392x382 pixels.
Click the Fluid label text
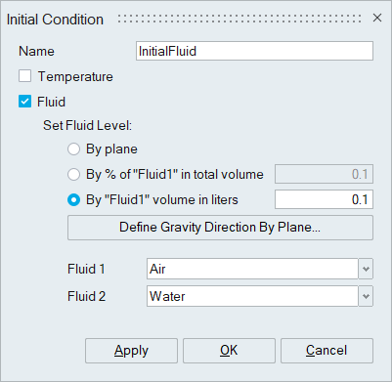click(x=51, y=102)
